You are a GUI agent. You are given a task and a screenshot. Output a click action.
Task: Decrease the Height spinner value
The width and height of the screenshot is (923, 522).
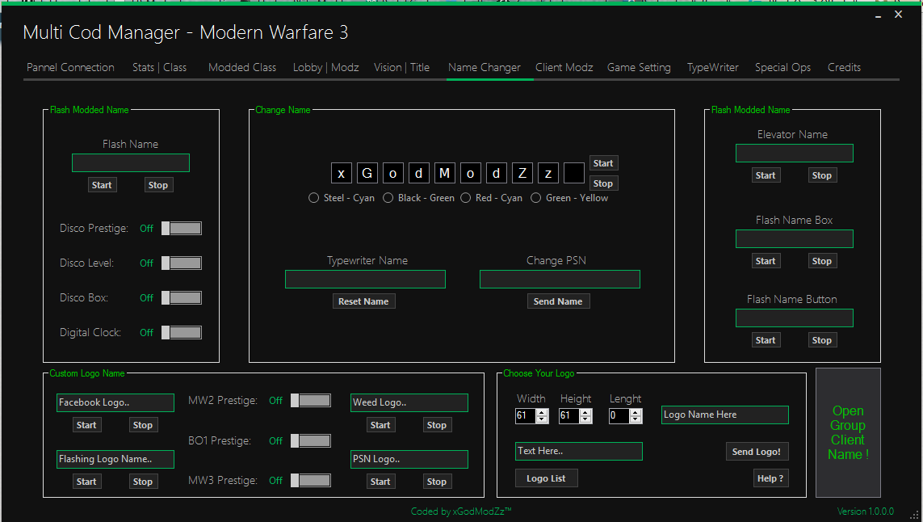tap(585, 419)
